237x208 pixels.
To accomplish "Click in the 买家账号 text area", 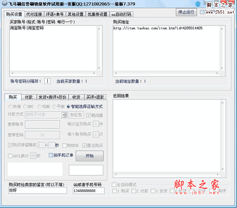I will pyautogui.click(x=54, y=48).
